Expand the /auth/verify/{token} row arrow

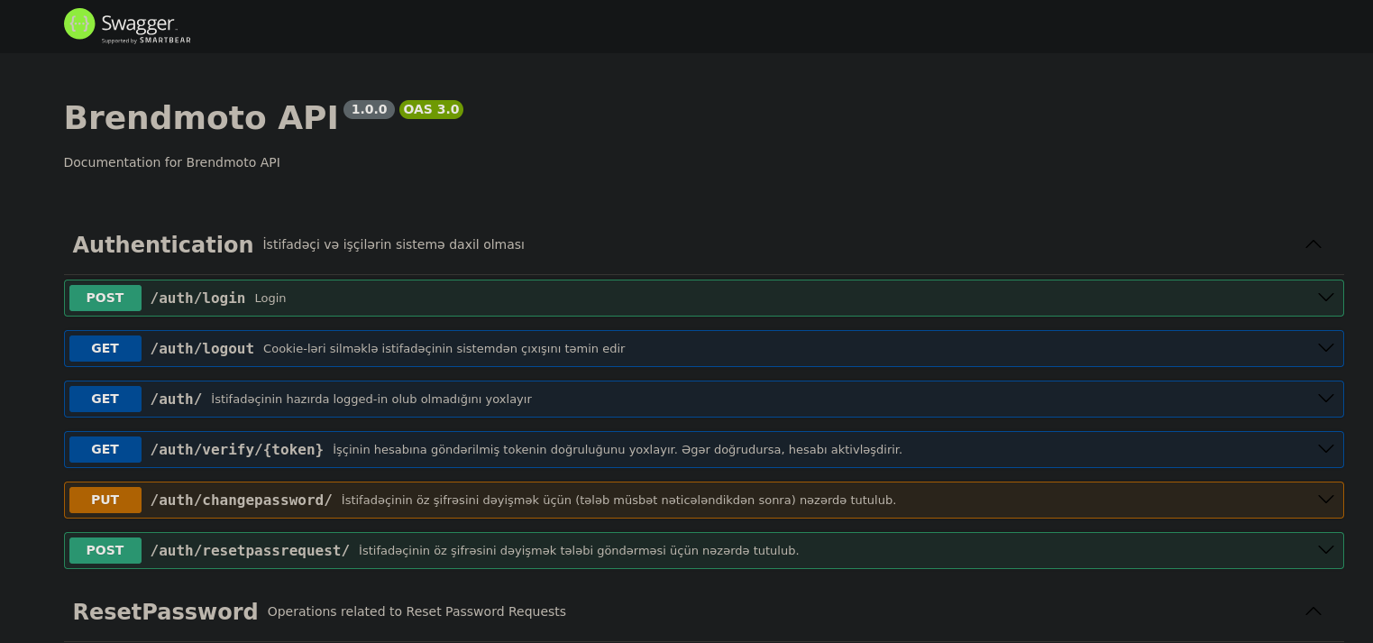click(x=1325, y=449)
